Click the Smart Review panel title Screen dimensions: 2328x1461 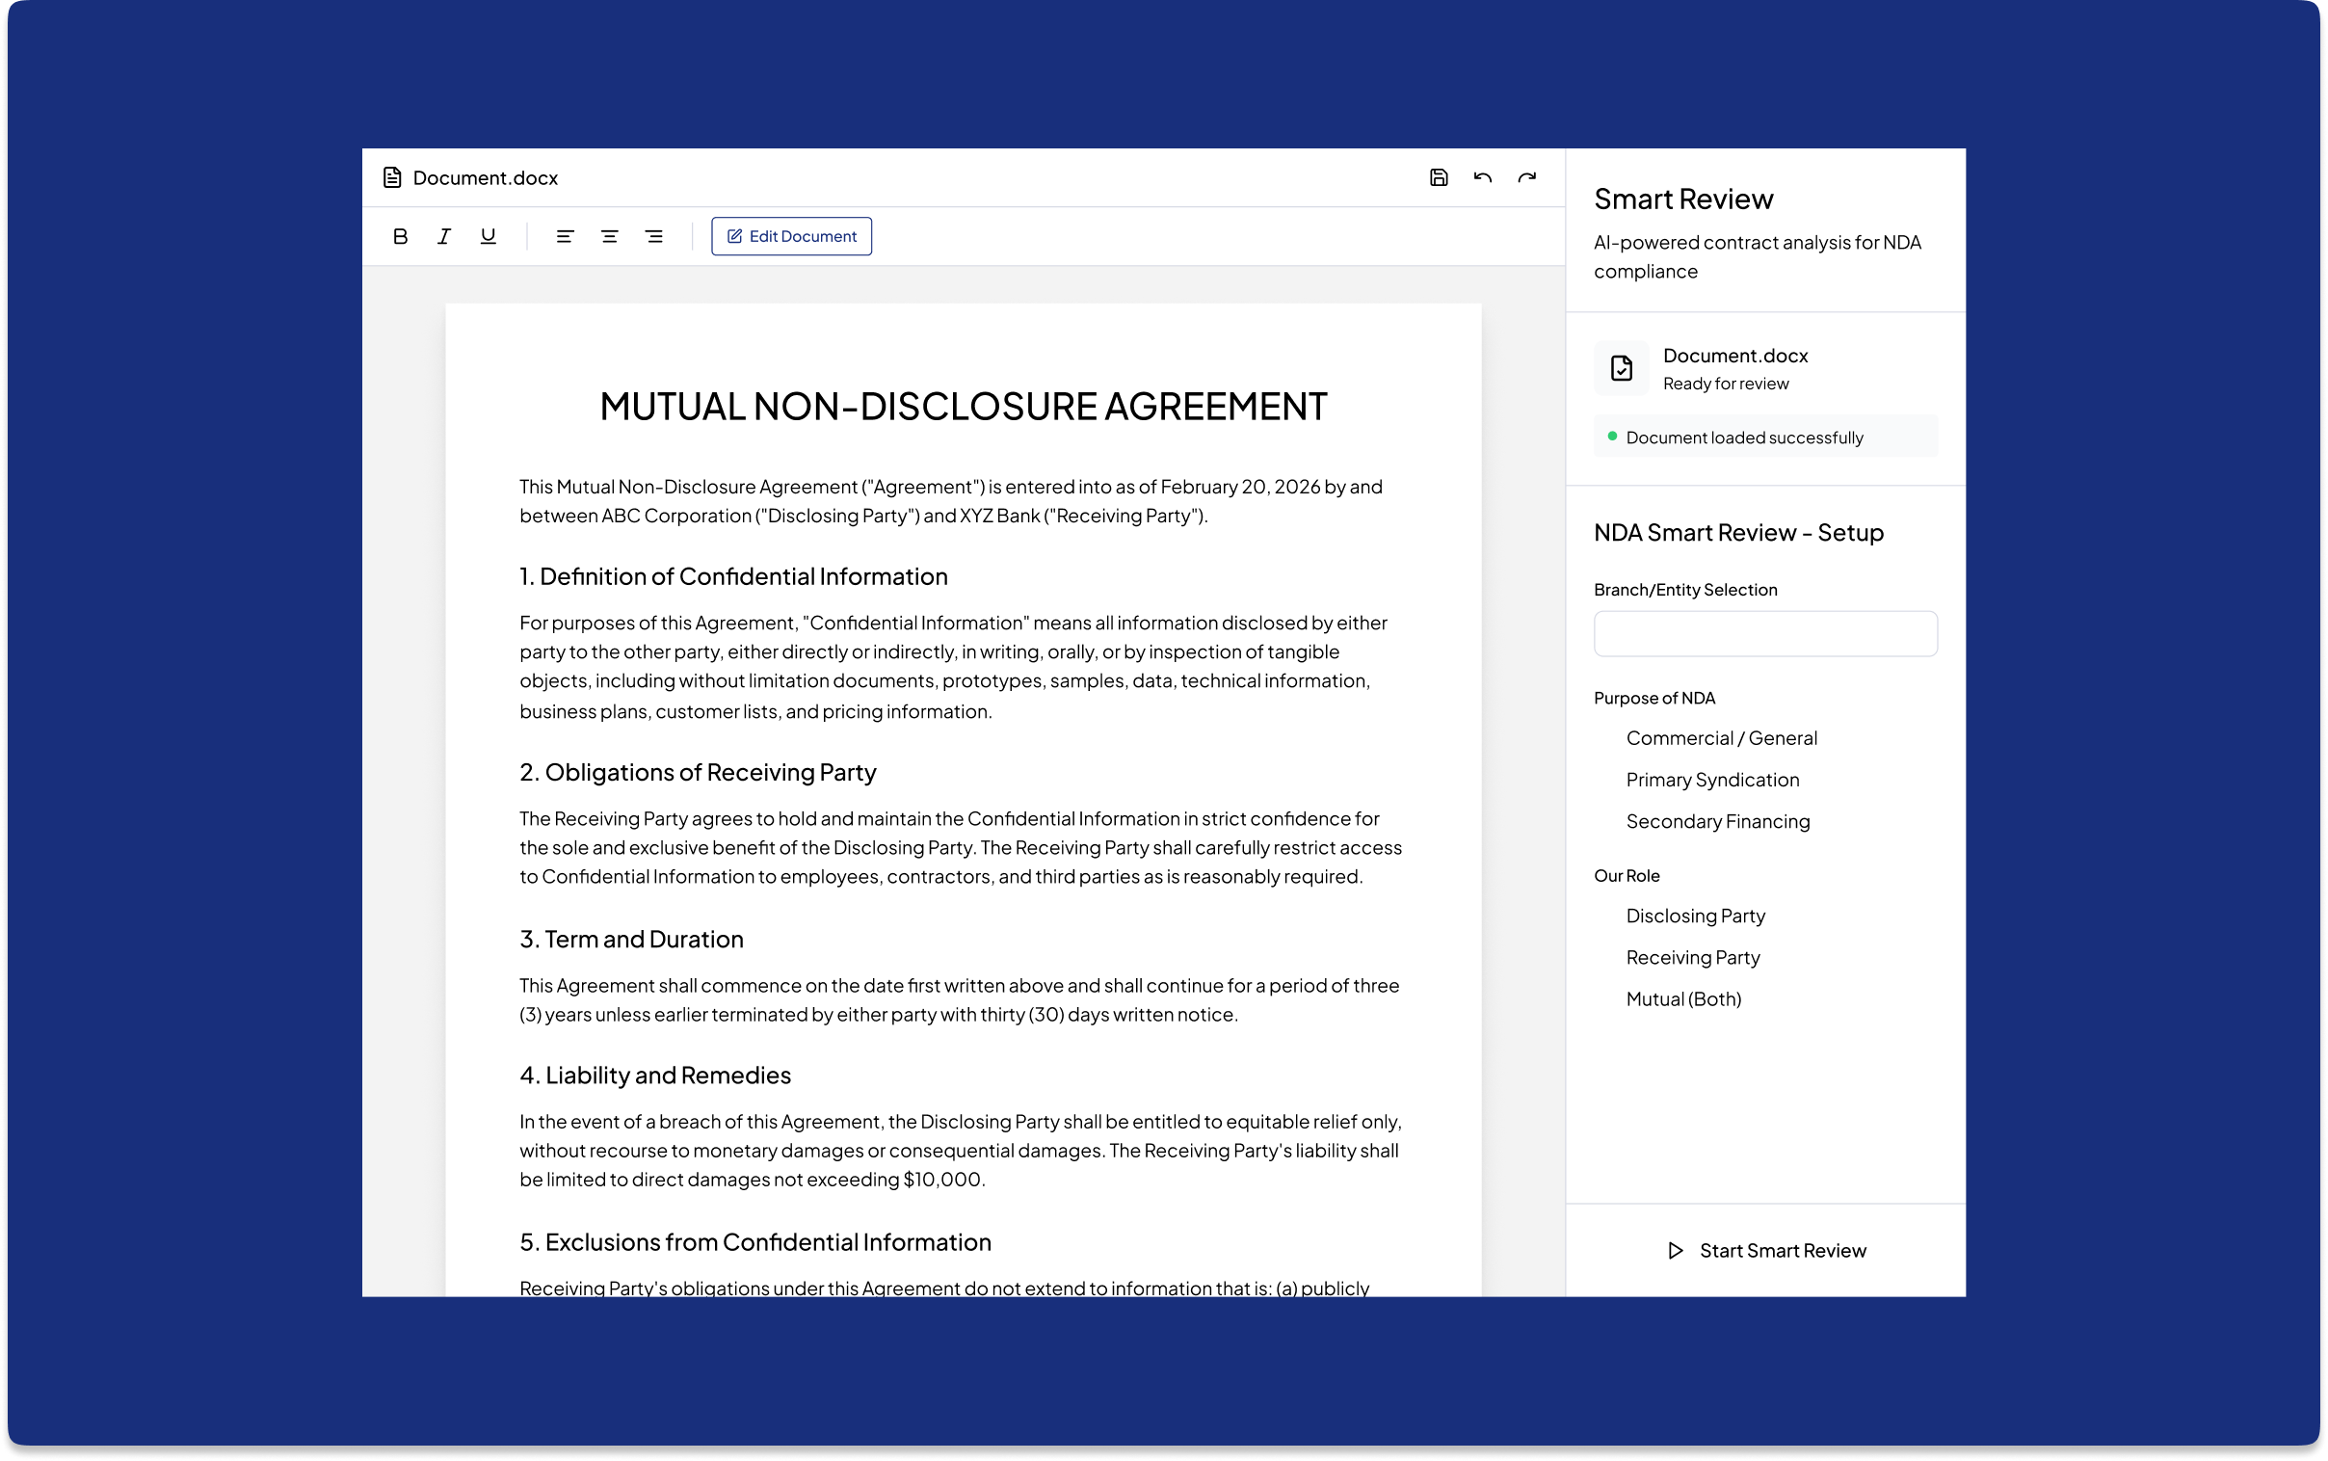(1683, 199)
